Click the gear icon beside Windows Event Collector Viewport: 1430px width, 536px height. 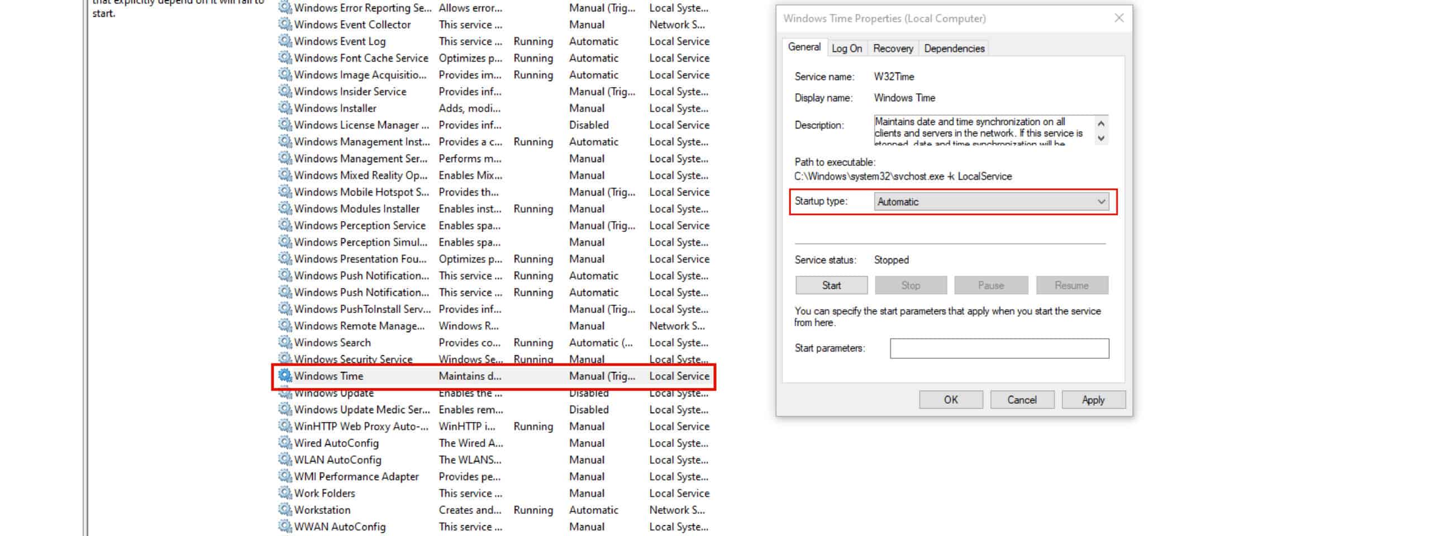click(x=285, y=24)
